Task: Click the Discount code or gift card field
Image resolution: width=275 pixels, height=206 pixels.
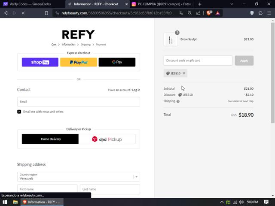Action: 198,61
